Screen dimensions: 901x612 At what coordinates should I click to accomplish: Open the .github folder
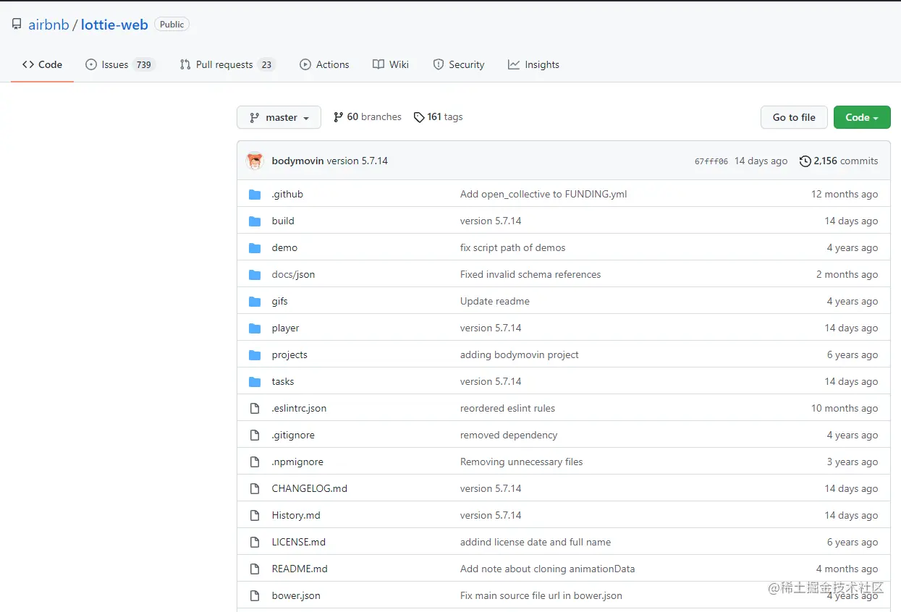click(287, 195)
